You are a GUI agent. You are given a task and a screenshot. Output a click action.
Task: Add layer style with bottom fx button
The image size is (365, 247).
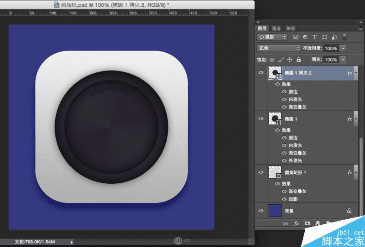click(x=296, y=223)
